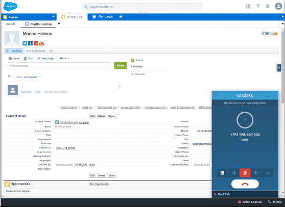Open the Amanda Lewis contact owner link
The image size is (285, 207).
pyautogui.click(x=69, y=122)
